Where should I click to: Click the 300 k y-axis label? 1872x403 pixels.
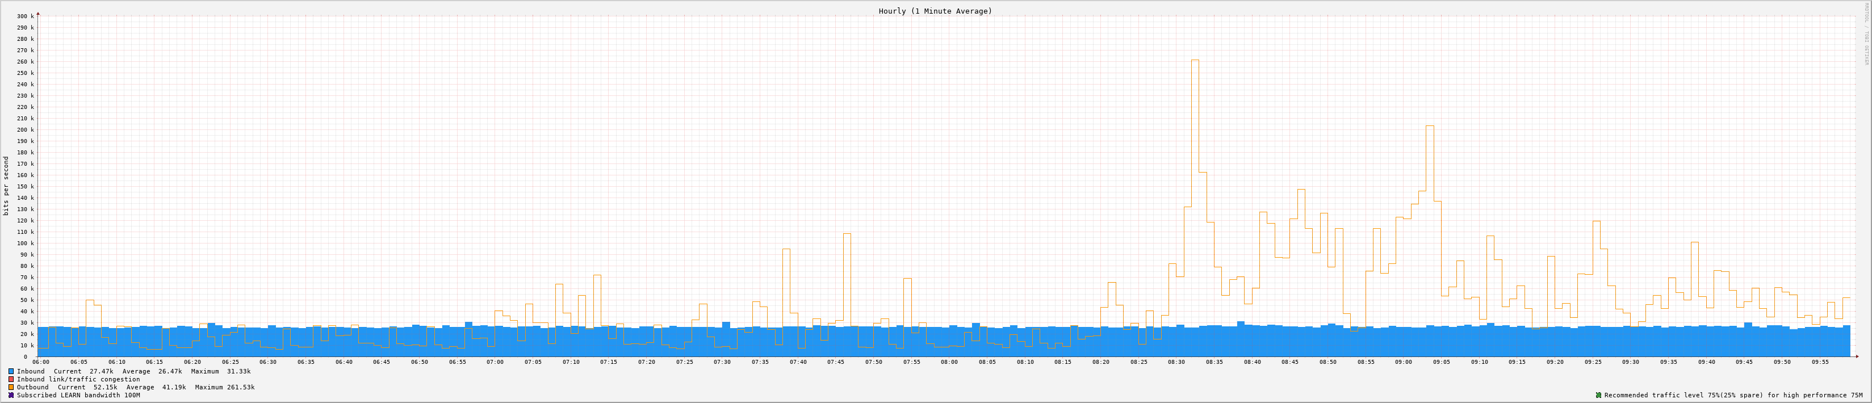coord(26,16)
